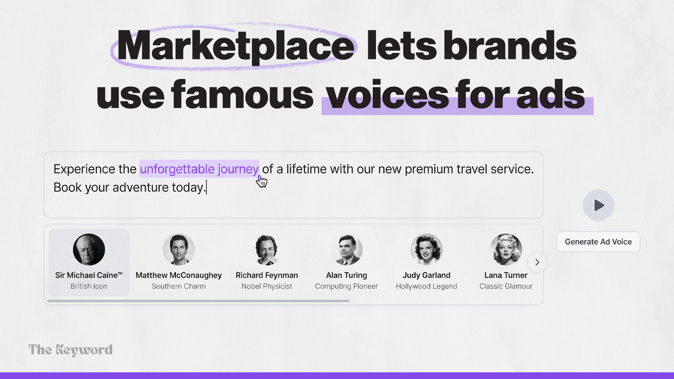Click the 'Computing Pioneer' caption
Viewport: 674px width, 379px height.
pos(346,286)
